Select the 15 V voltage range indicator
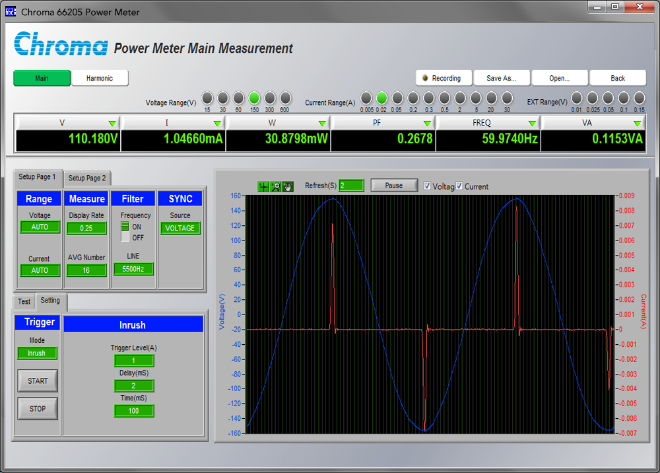 tap(207, 98)
